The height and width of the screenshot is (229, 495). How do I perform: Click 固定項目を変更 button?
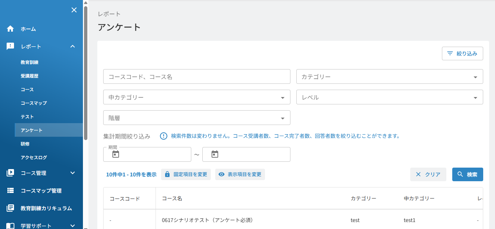[186, 174]
